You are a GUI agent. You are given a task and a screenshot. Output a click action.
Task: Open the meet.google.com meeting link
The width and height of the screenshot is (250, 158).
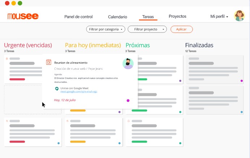coord(79,91)
